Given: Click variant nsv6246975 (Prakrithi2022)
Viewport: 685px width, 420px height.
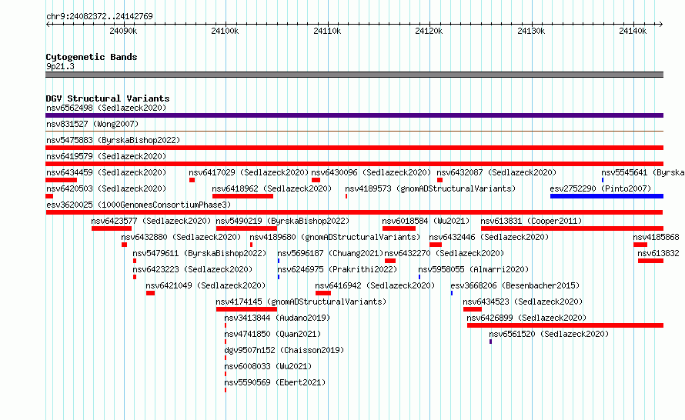Looking at the screenshot, I should pyautogui.click(x=337, y=269).
